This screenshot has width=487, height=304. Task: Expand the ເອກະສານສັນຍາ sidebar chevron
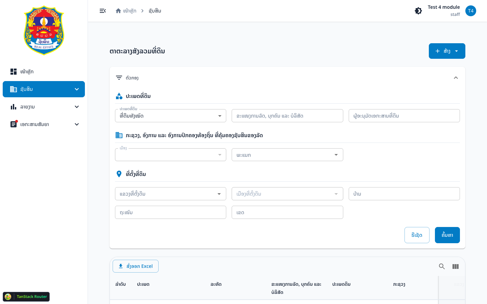(x=77, y=124)
